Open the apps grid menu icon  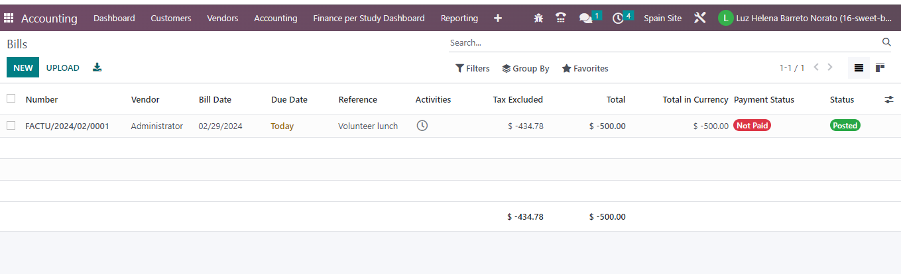(9, 19)
